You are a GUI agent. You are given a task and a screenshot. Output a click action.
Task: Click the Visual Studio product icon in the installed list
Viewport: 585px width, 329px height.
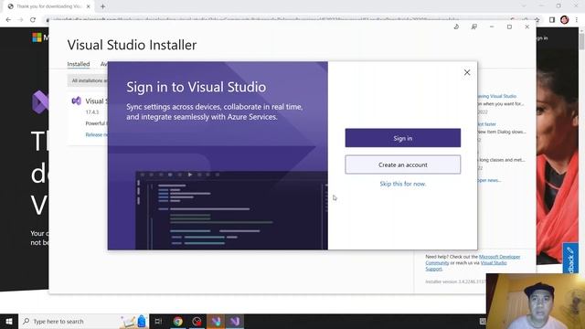click(77, 101)
